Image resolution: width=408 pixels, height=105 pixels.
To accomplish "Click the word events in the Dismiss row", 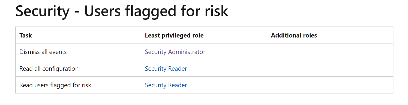I will (58, 52).
